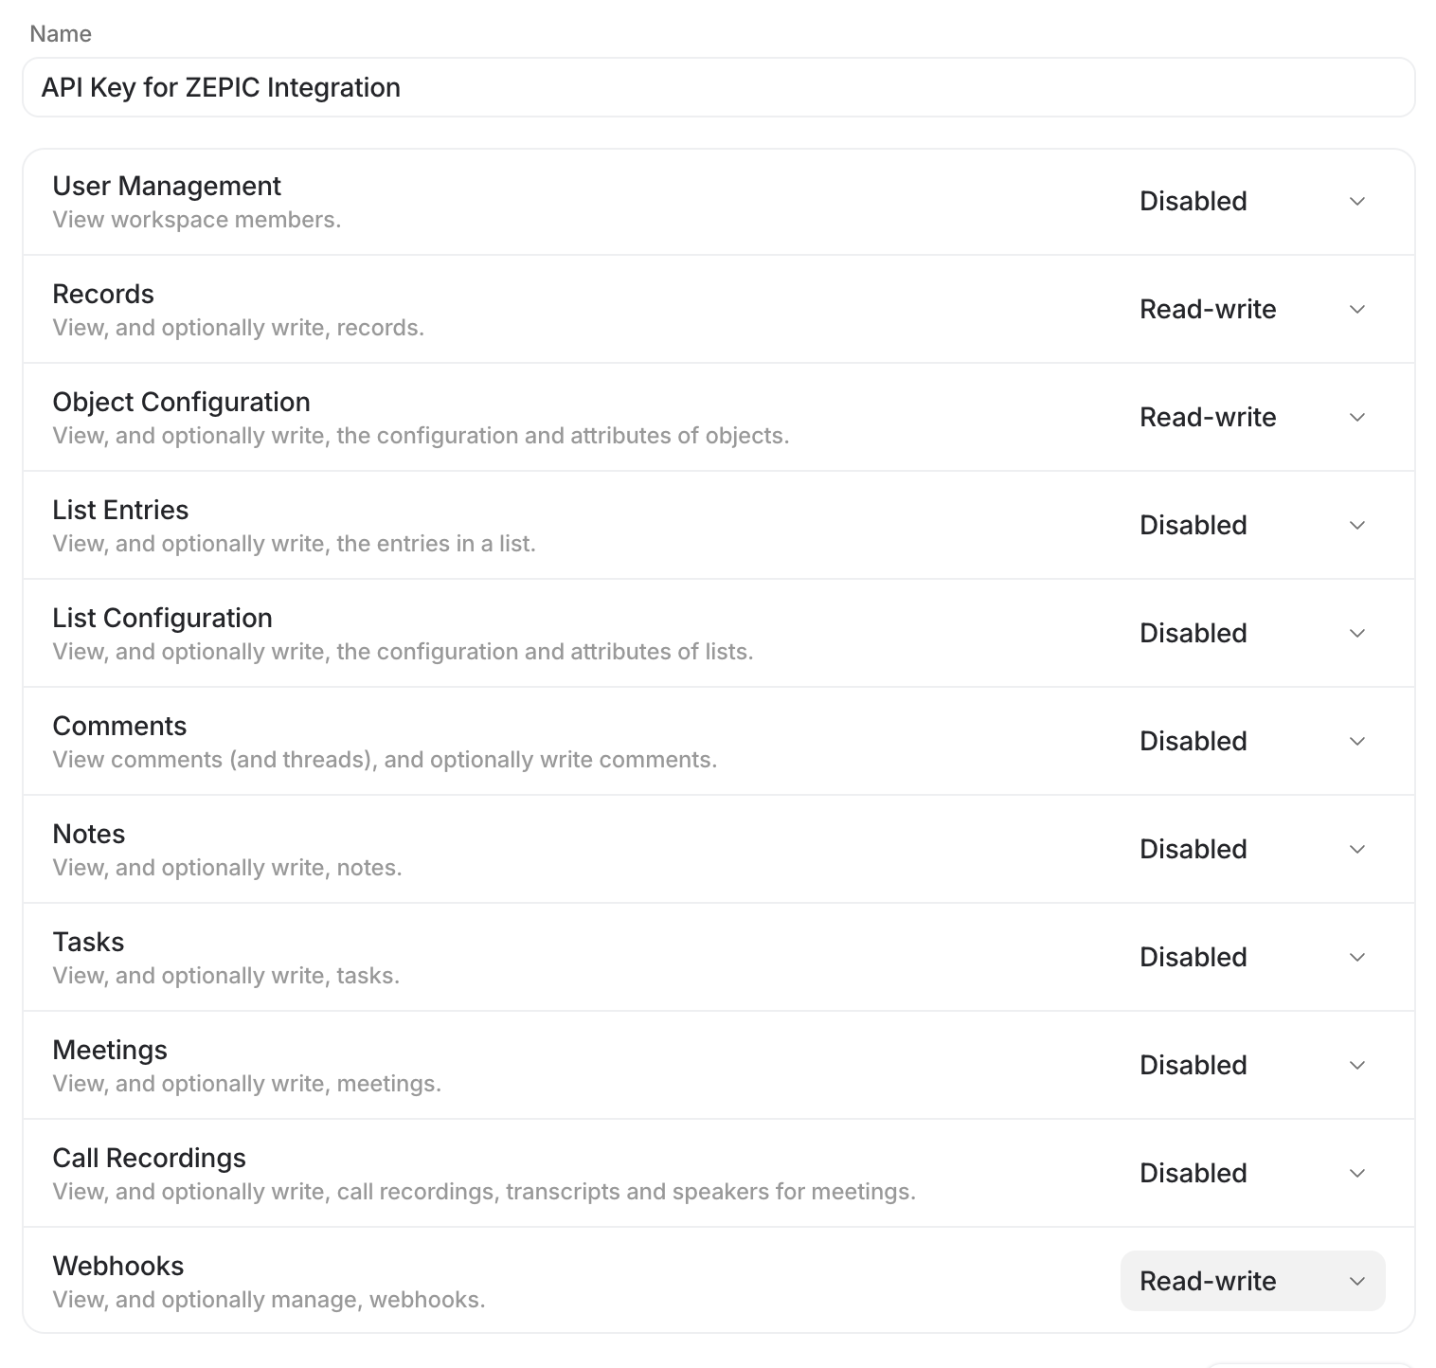
Task: Open the List Configuration permission dropdown
Action: [1251, 633]
